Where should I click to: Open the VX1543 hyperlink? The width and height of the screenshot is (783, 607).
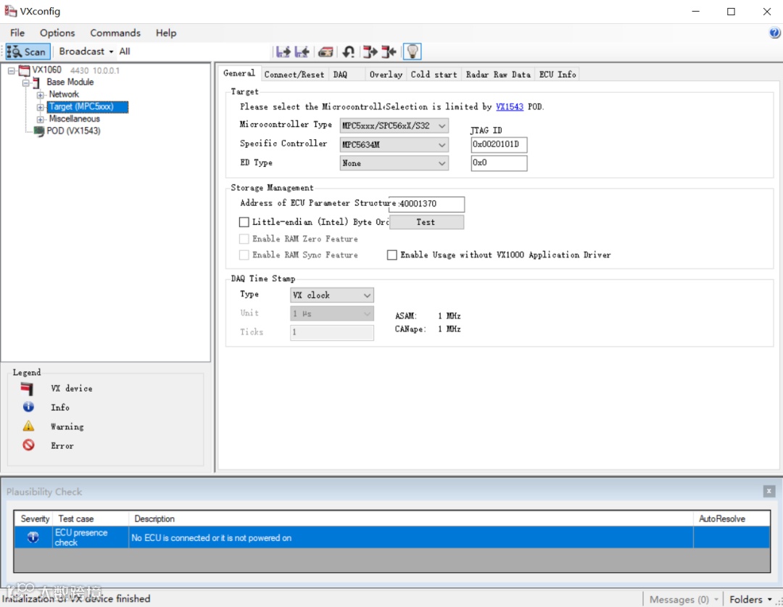pos(510,107)
